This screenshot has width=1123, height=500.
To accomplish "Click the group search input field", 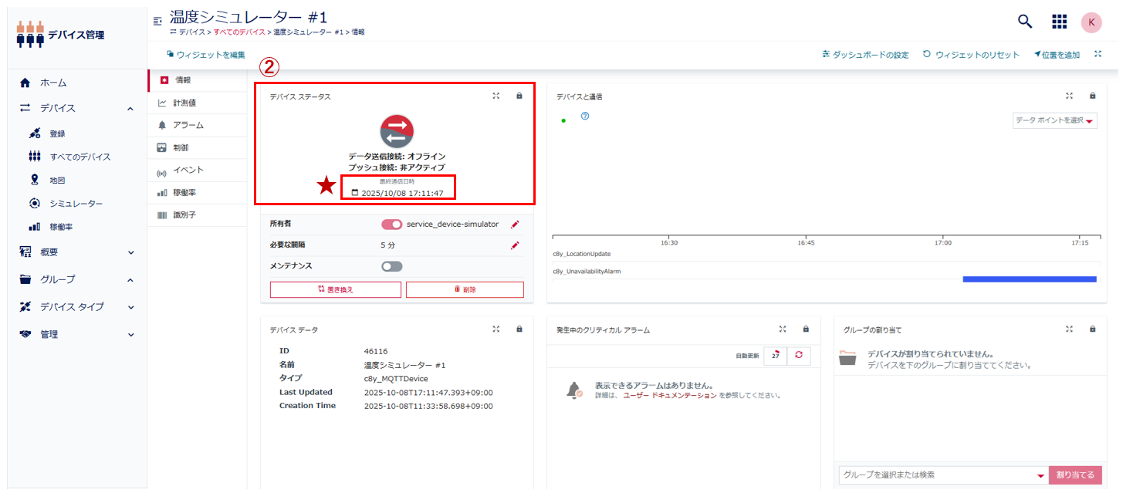I will (x=937, y=475).
